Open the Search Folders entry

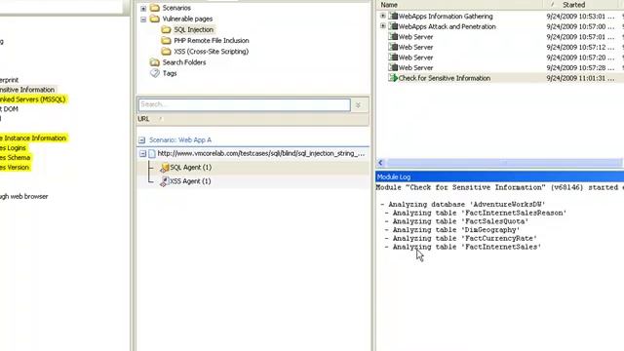coord(184,62)
